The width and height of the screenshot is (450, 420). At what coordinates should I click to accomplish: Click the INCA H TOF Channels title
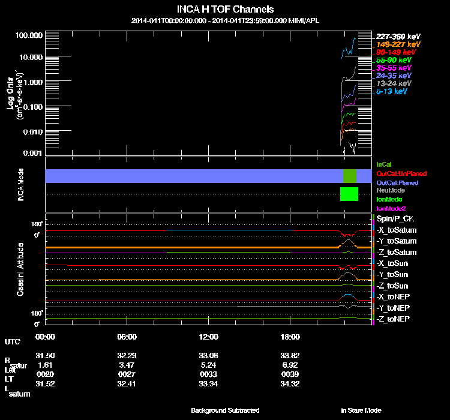click(x=225, y=10)
